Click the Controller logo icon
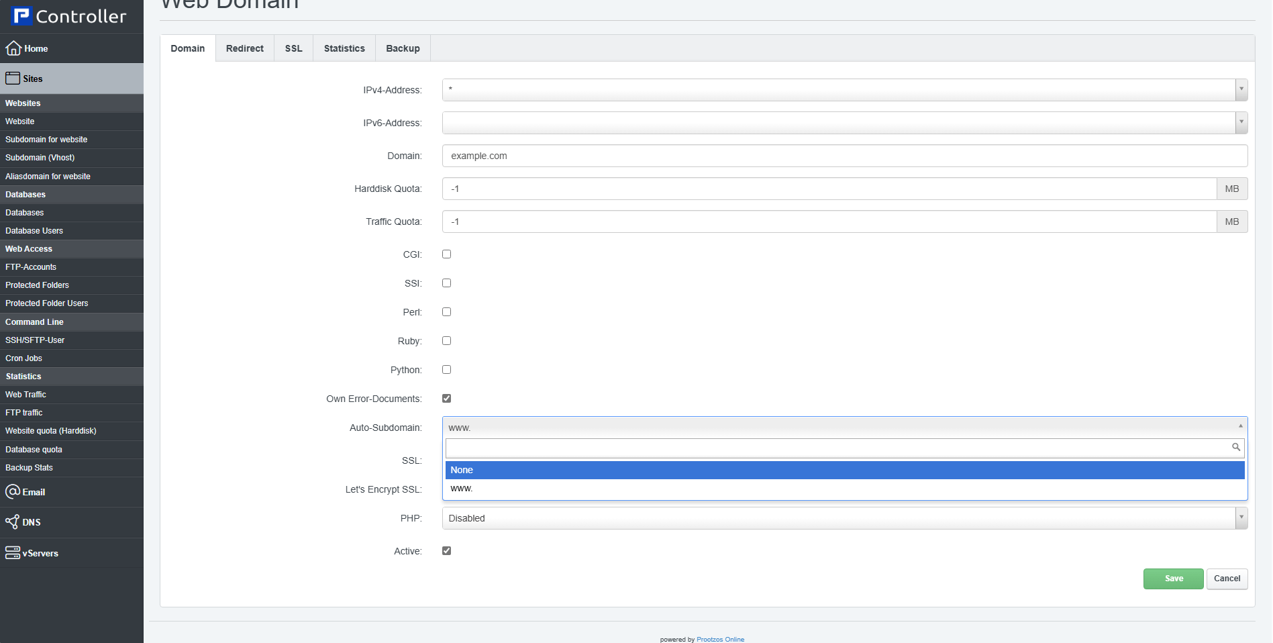The width and height of the screenshot is (1273, 643). (21, 16)
